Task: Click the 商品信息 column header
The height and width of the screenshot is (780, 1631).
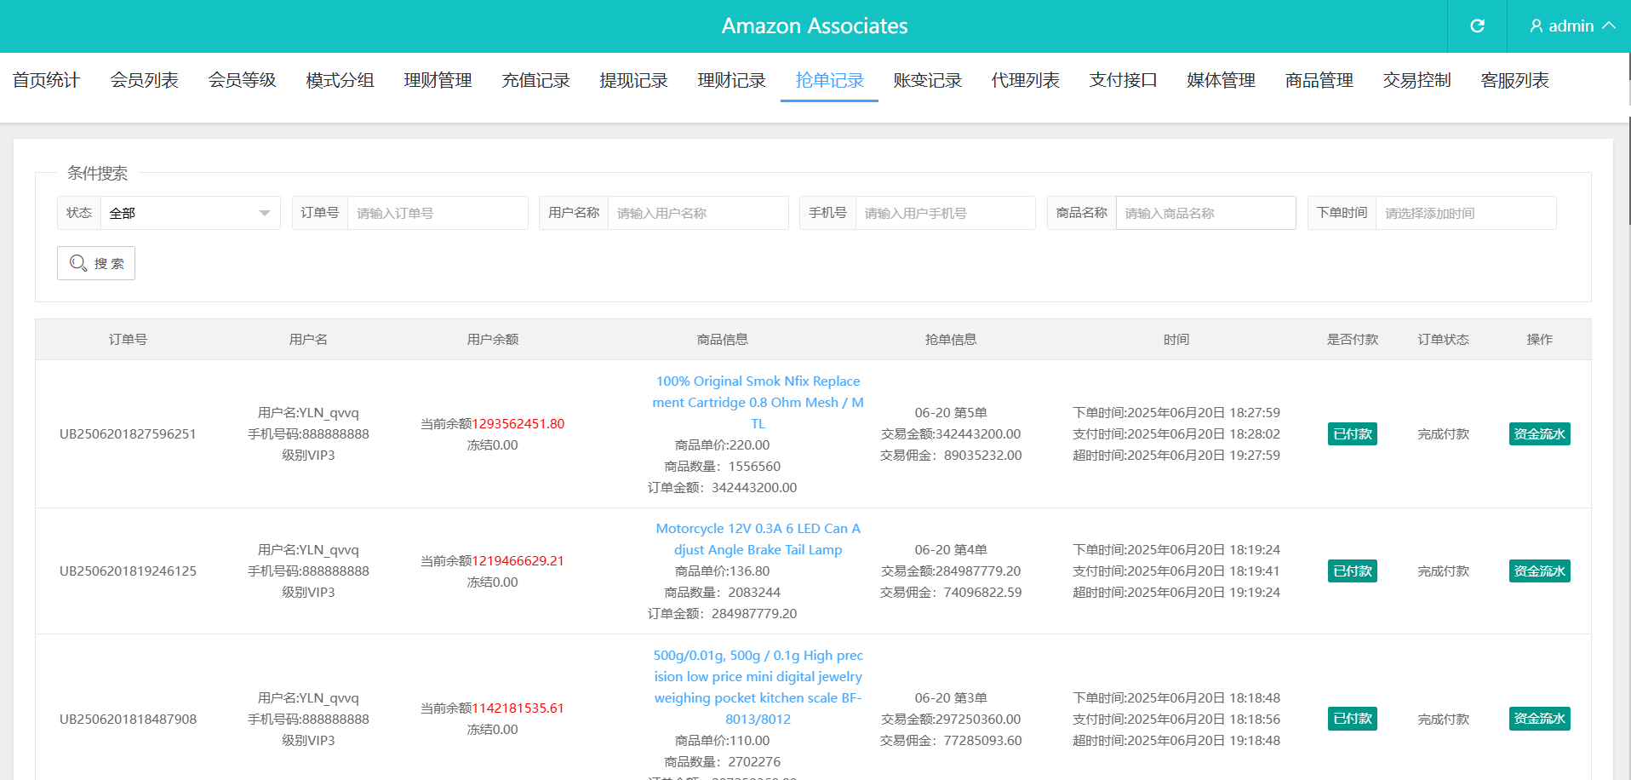Action: point(723,339)
